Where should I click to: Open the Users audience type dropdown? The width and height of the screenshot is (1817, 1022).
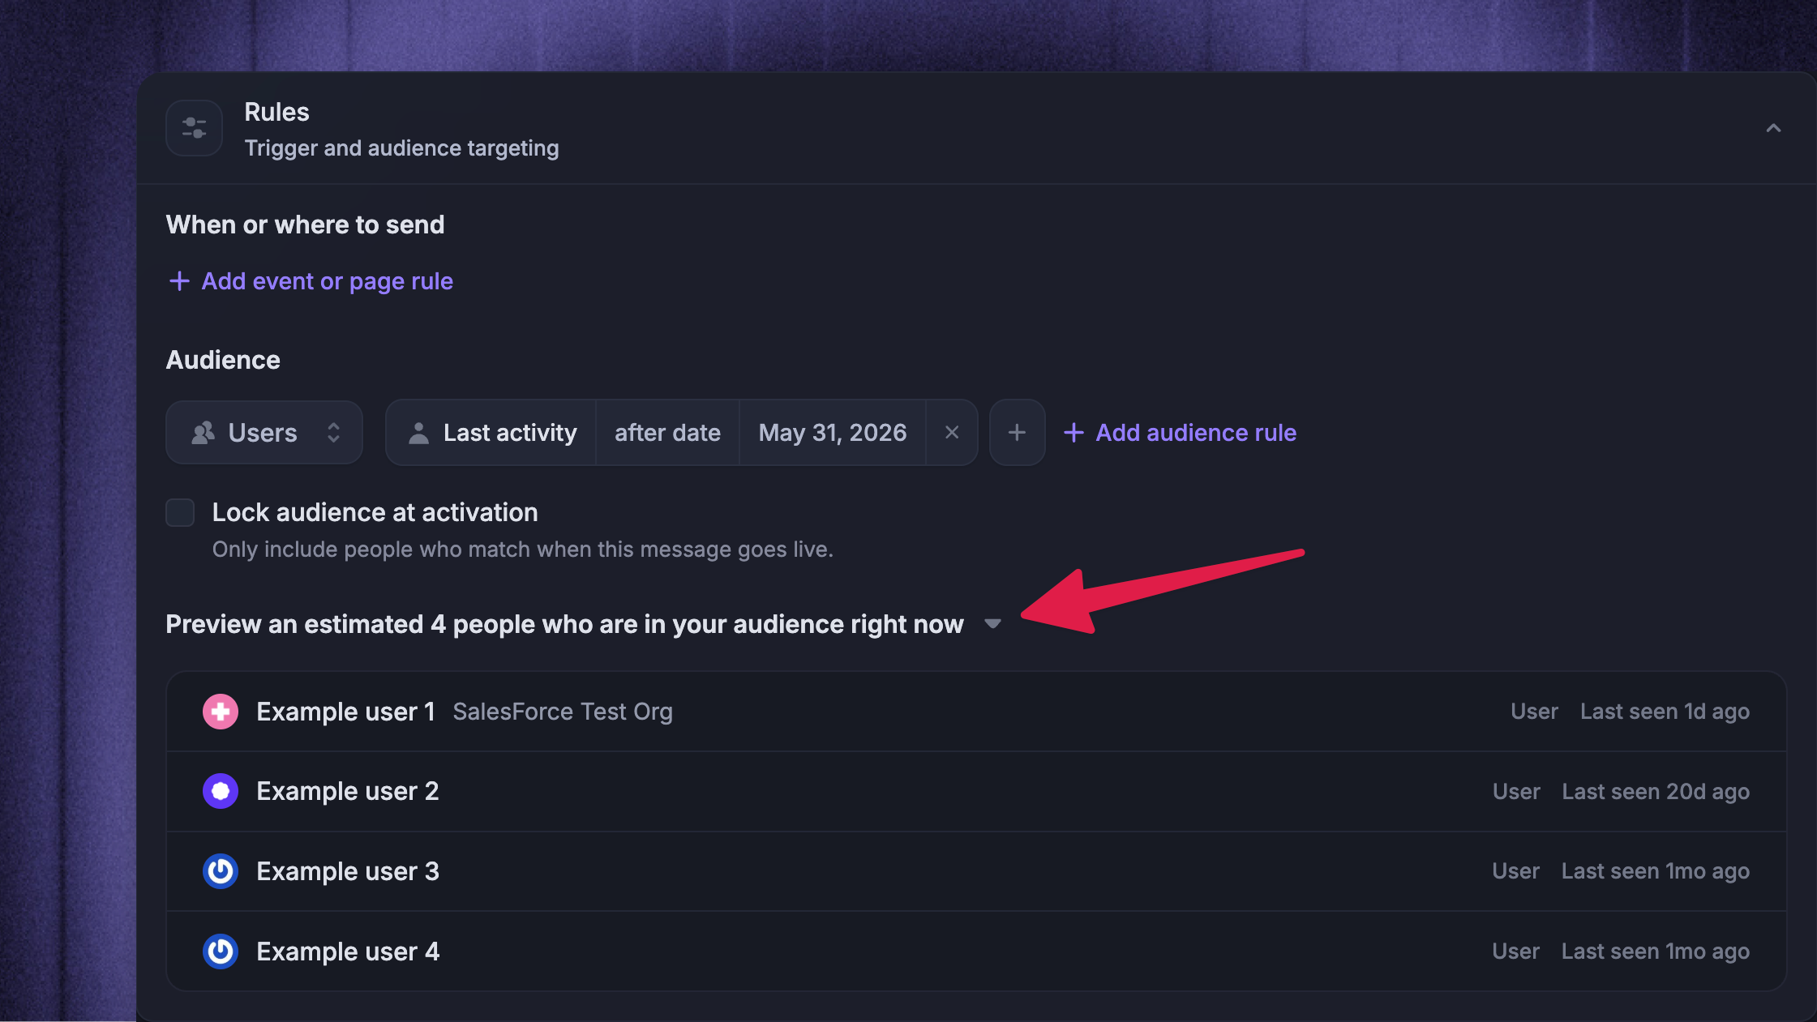click(264, 433)
